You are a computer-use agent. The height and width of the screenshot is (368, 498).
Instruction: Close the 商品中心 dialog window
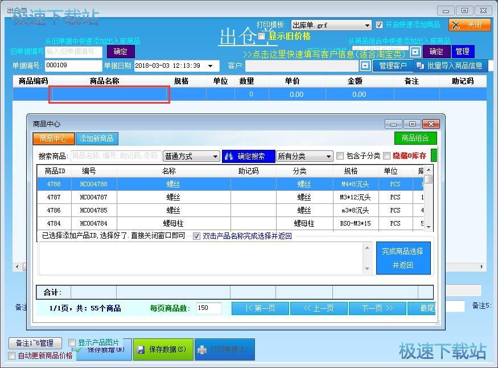tap(431, 124)
